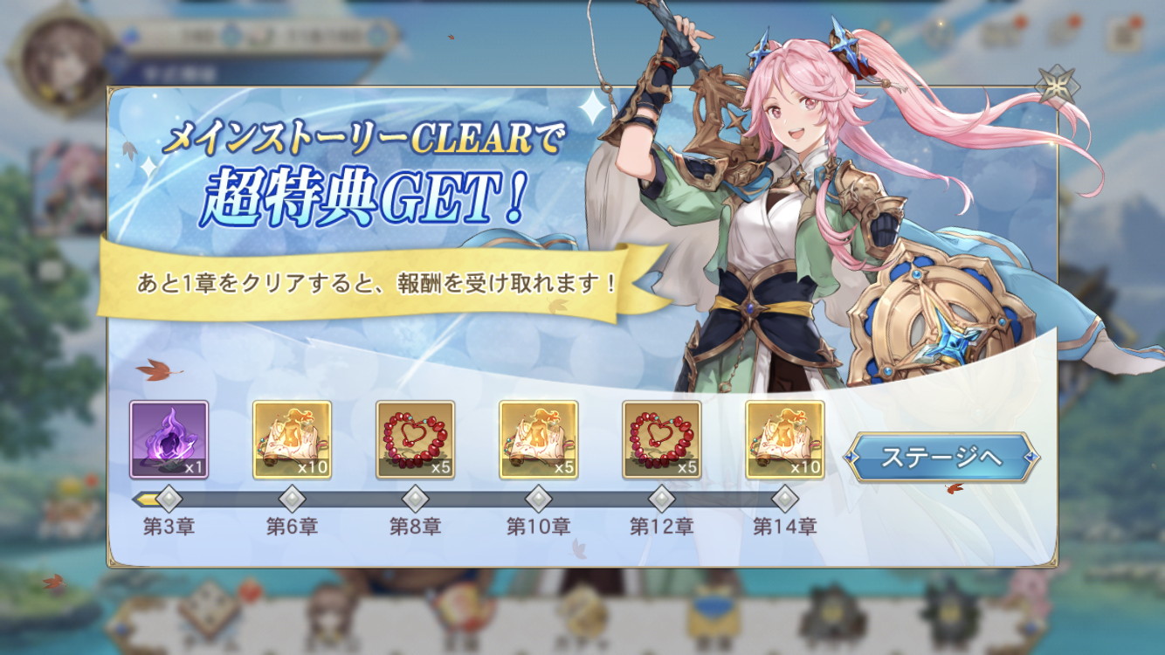The image size is (1165, 655).
Task: Click the 第14章 chapter label
Action: (x=785, y=527)
